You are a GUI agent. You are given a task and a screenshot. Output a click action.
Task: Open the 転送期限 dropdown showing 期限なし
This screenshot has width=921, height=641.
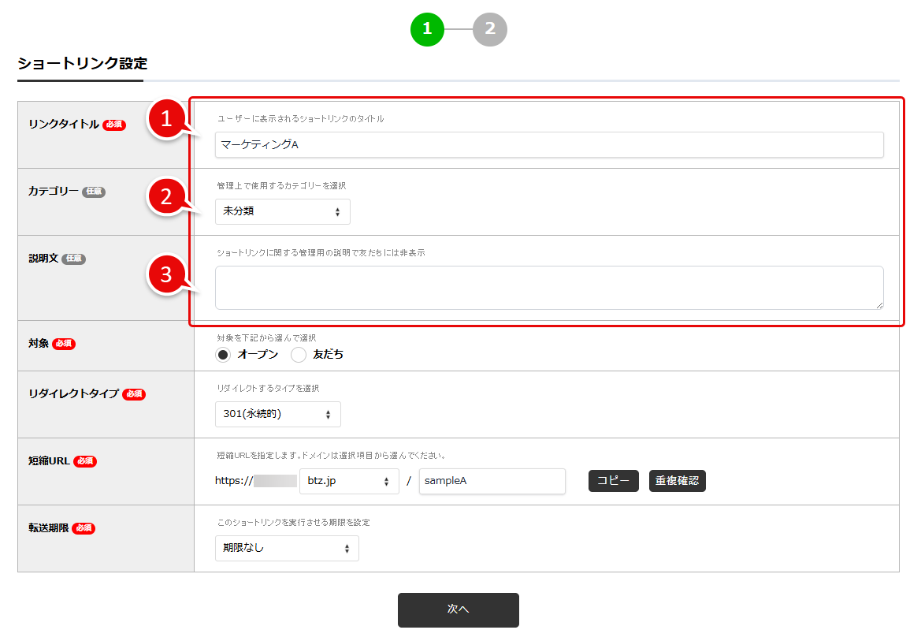[287, 548]
